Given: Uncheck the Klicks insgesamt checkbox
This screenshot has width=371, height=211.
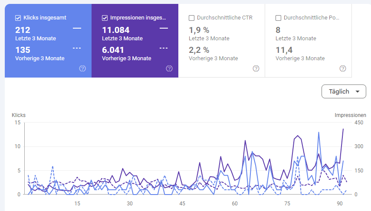Looking at the screenshot, I should point(18,18).
